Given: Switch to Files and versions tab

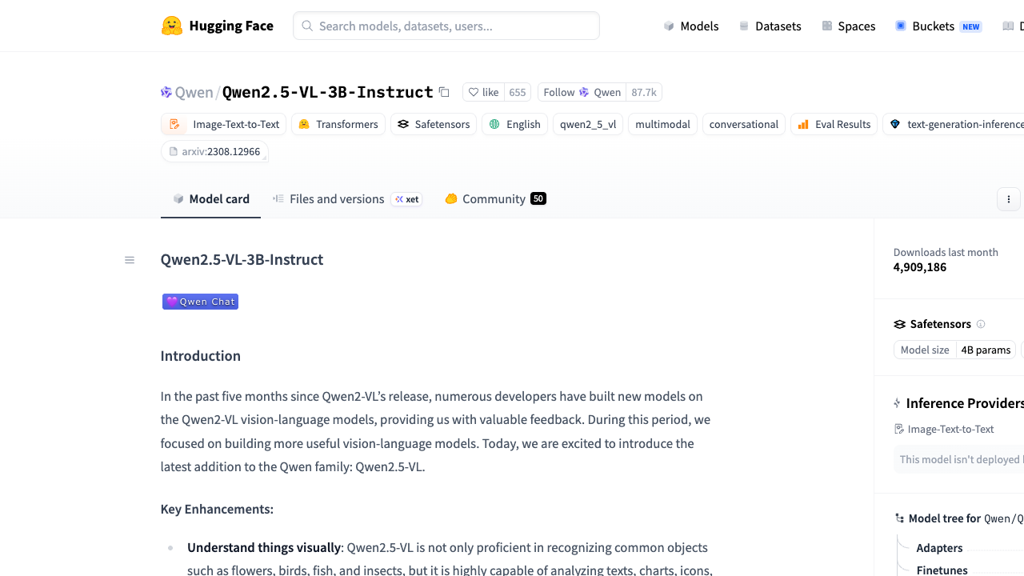Looking at the screenshot, I should click(x=347, y=199).
